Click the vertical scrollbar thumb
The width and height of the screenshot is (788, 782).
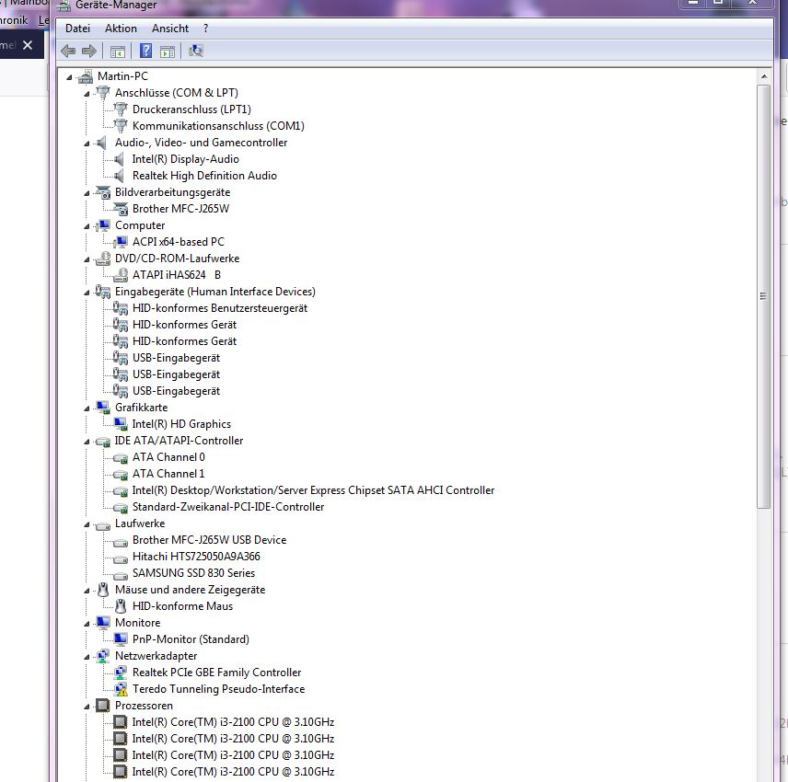[764, 296]
